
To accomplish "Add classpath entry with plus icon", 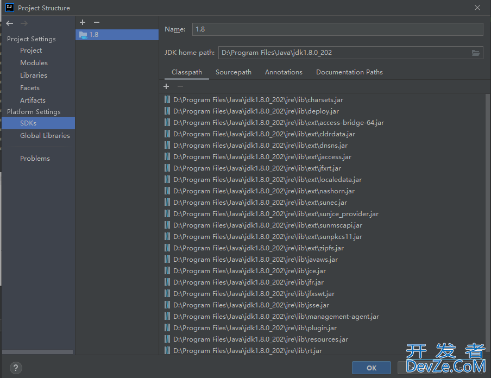I will point(166,86).
